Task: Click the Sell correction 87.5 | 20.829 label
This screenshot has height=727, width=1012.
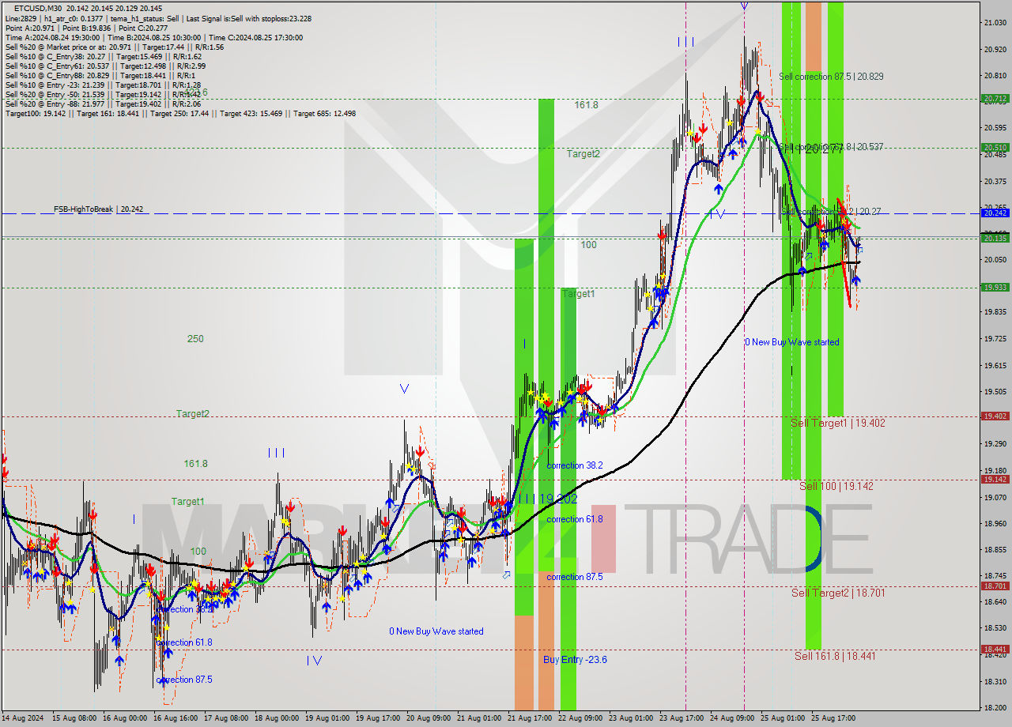Action: click(831, 77)
